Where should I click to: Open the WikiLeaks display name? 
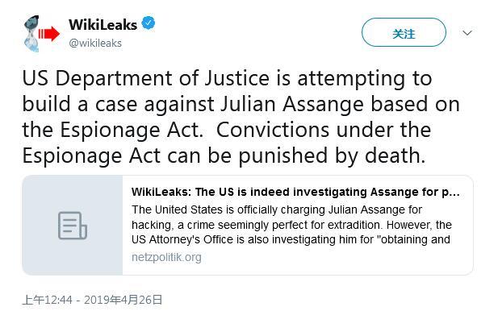[x=103, y=25]
